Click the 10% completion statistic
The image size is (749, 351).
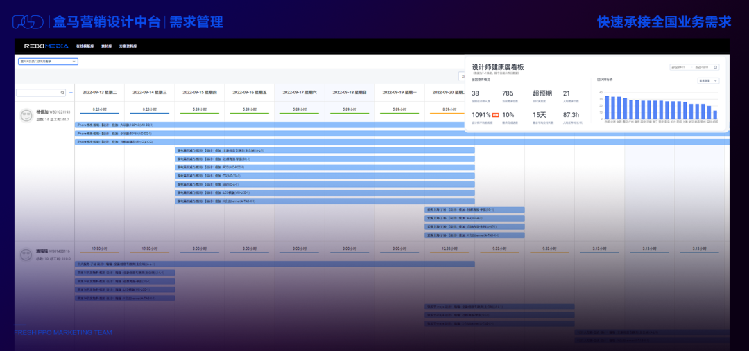click(508, 115)
